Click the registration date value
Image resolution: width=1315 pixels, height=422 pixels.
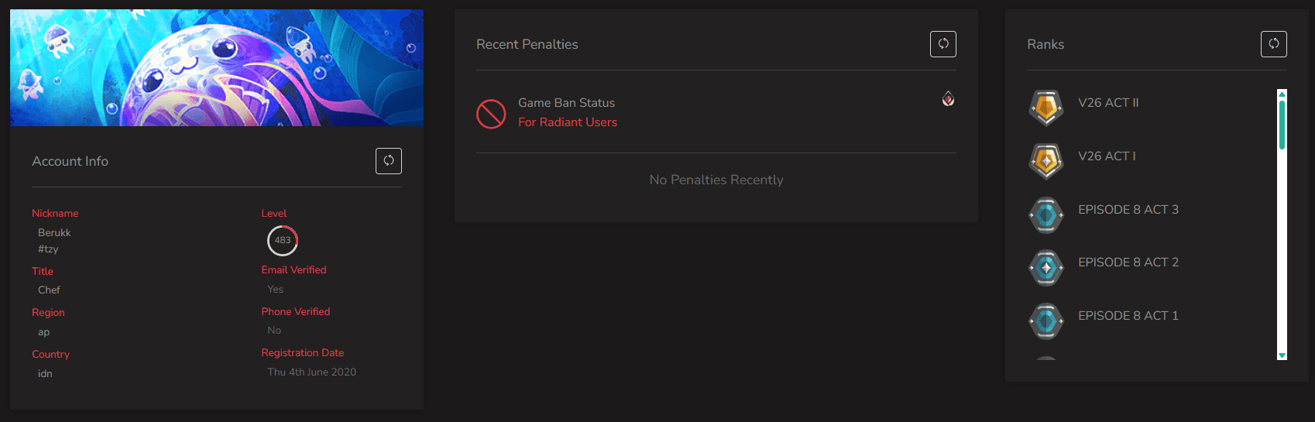(312, 372)
